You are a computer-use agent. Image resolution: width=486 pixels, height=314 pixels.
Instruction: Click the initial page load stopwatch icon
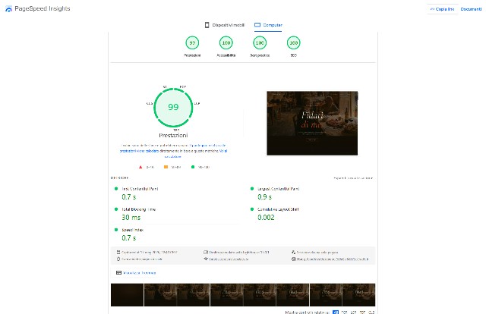[118, 259]
